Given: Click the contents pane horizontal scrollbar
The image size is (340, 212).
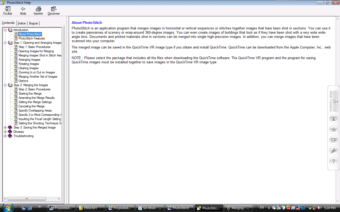Looking at the screenshot, I should pos(27,199).
